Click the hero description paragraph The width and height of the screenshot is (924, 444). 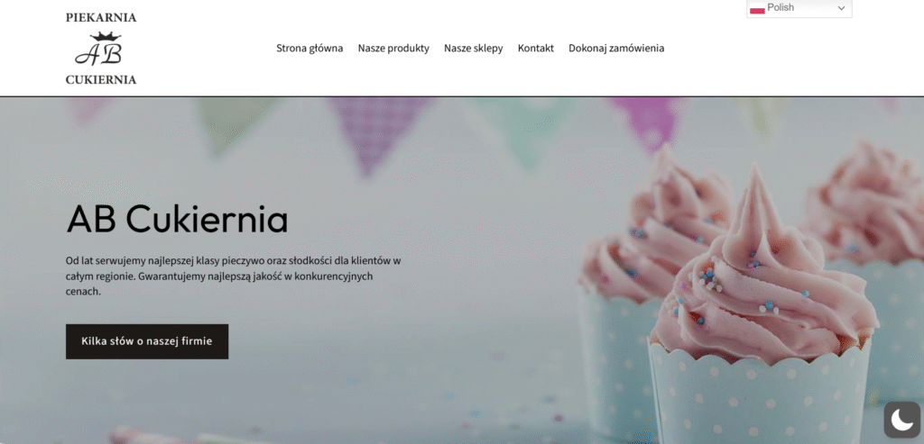234,276
